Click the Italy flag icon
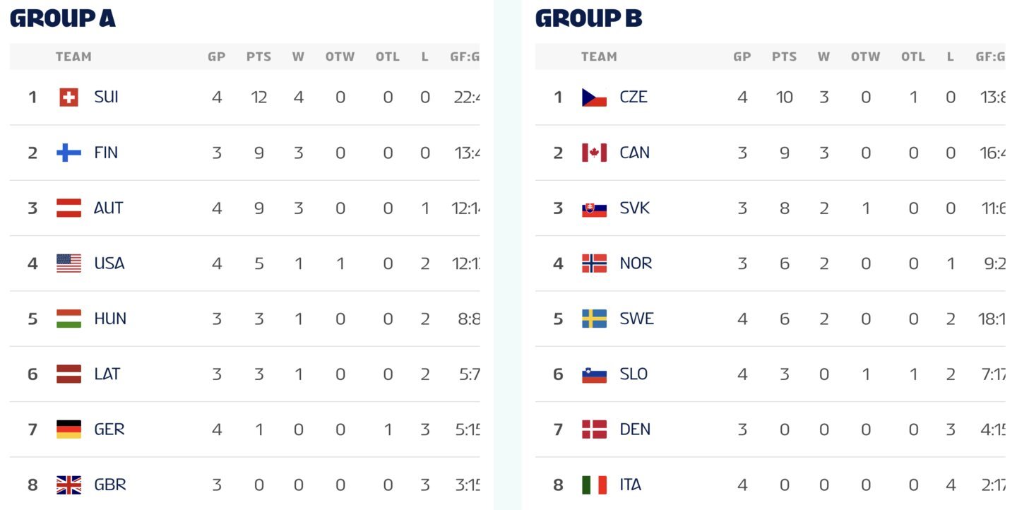1017x510 pixels. pyautogui.click(x=594, y=485)
